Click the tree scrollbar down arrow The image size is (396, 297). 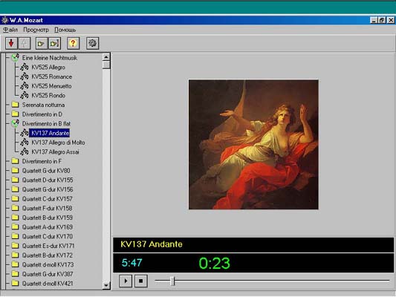(x=106, y=285)
